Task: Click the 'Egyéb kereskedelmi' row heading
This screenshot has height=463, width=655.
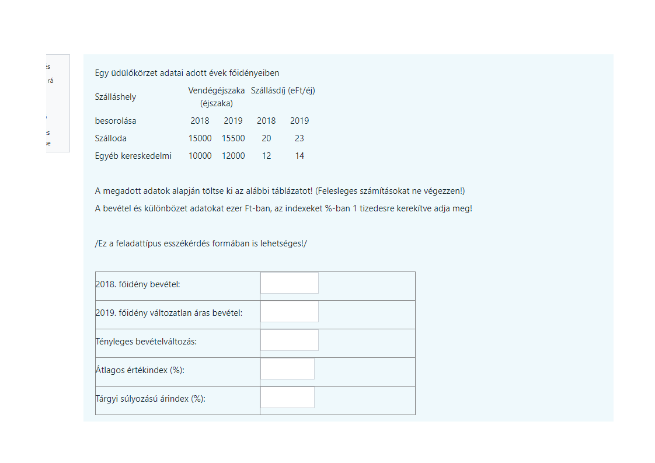Action: coord(133,156)
